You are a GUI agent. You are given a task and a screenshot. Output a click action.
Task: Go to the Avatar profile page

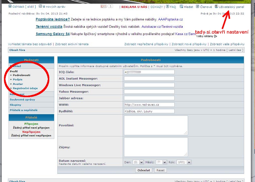[18, 84]
